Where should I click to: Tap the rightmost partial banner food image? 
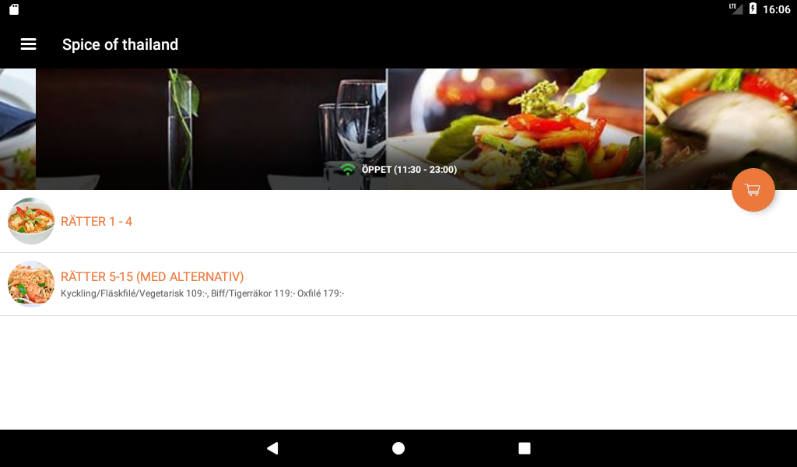721,129
